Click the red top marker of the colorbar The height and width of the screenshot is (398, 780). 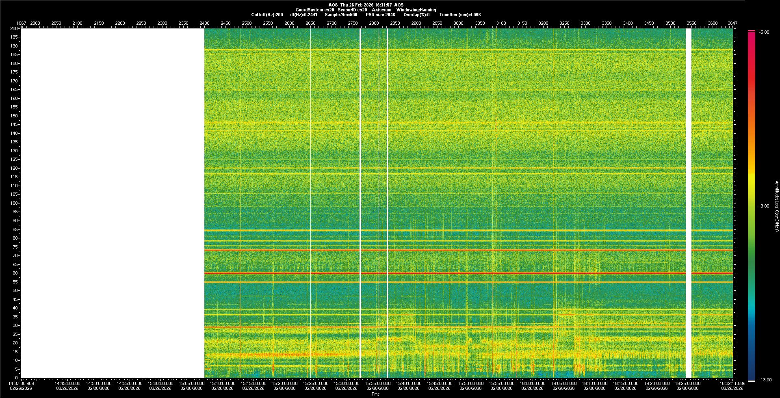(x=752, y=31)
